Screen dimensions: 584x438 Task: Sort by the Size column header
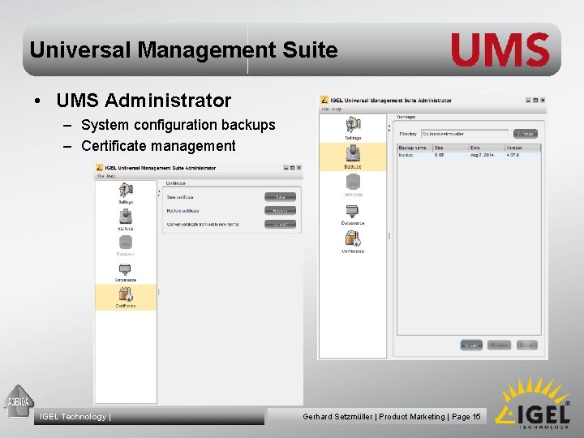(450, 148)
